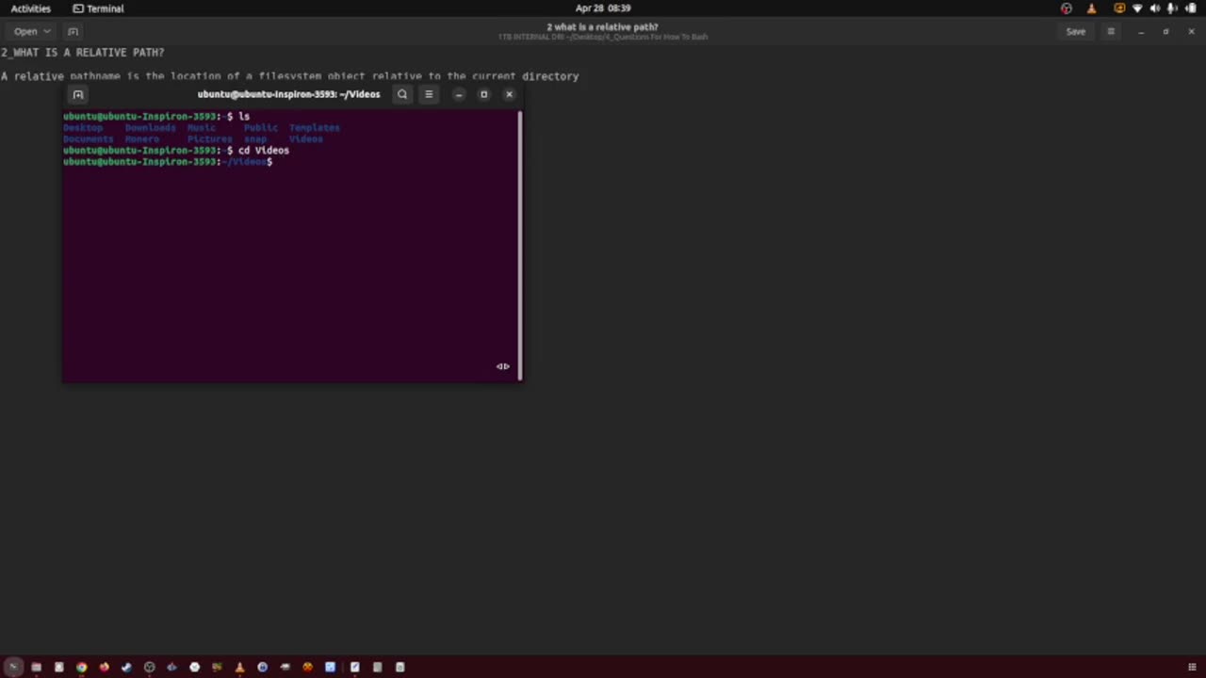Maximize the Terminal window

484,94
